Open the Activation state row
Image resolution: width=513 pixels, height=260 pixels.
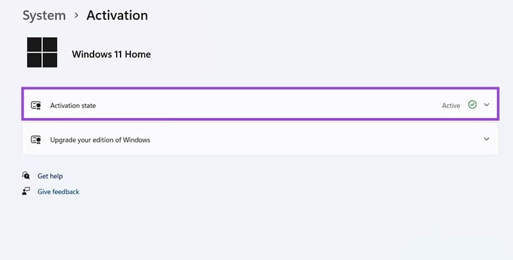pyautogui.click(x=256, y=105)
